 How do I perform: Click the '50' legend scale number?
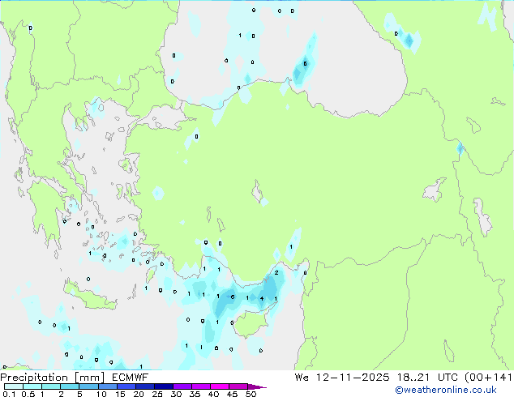(x=251, y=394)
